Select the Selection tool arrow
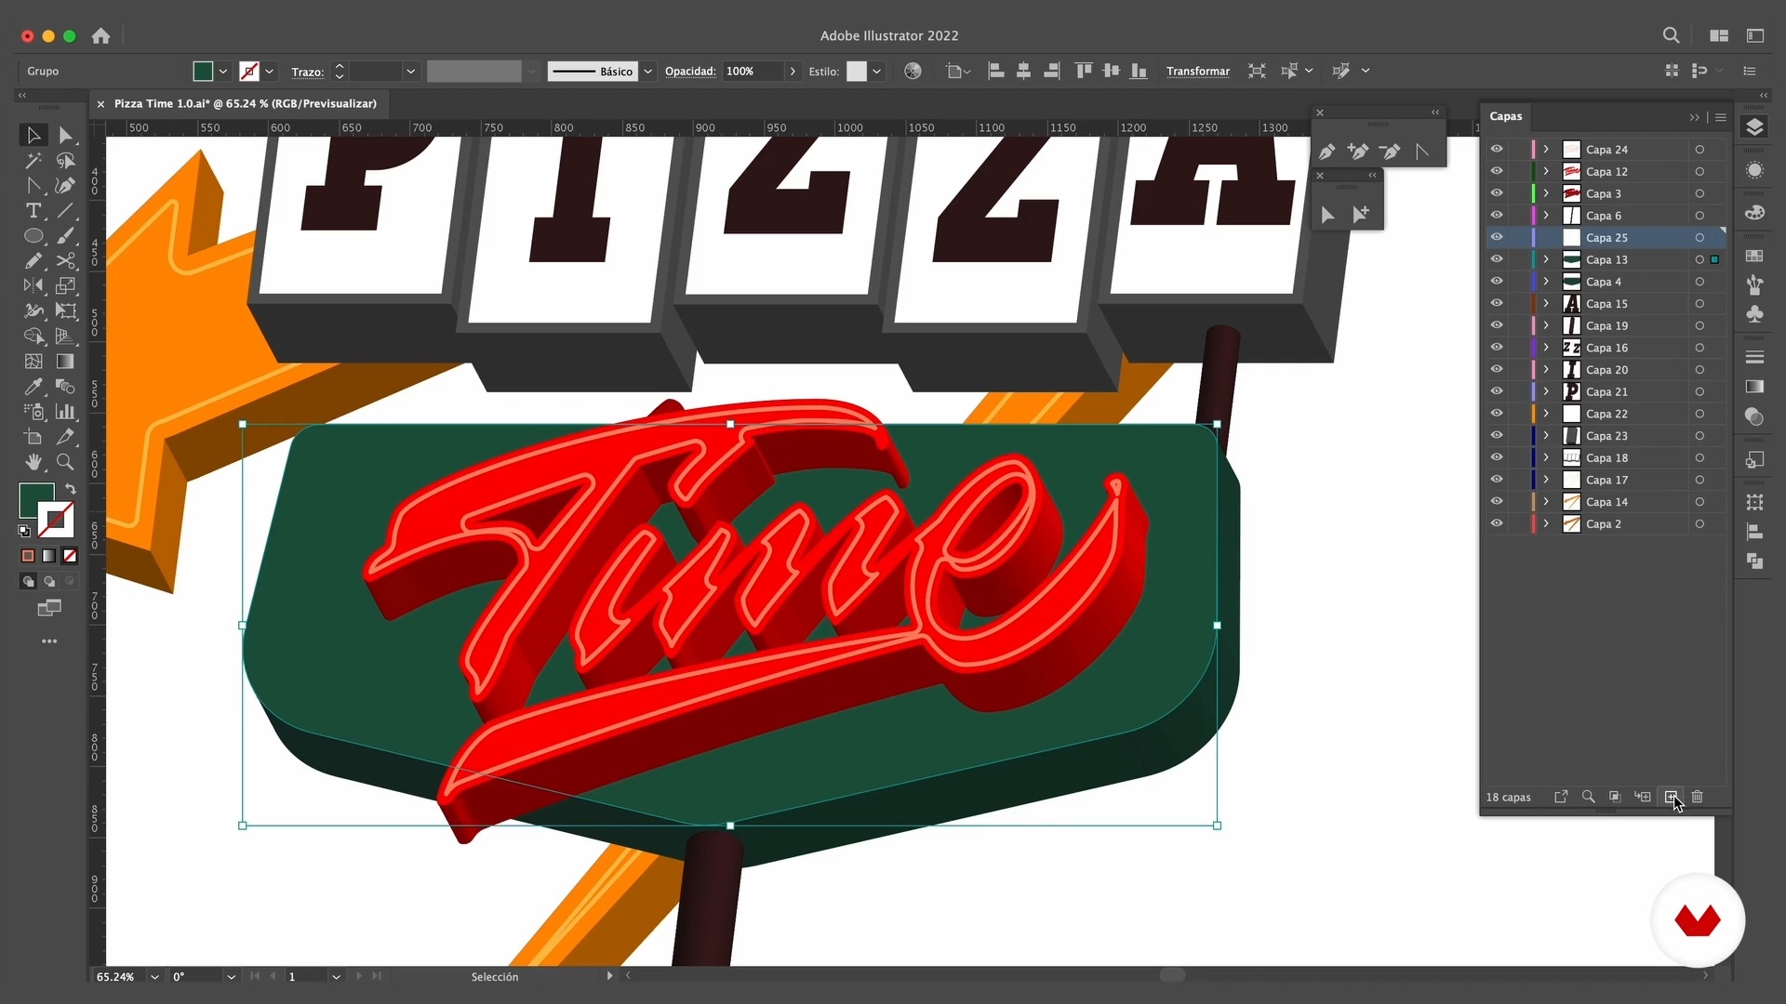This screenshot has width=1786, height=1004. (33, 136)
